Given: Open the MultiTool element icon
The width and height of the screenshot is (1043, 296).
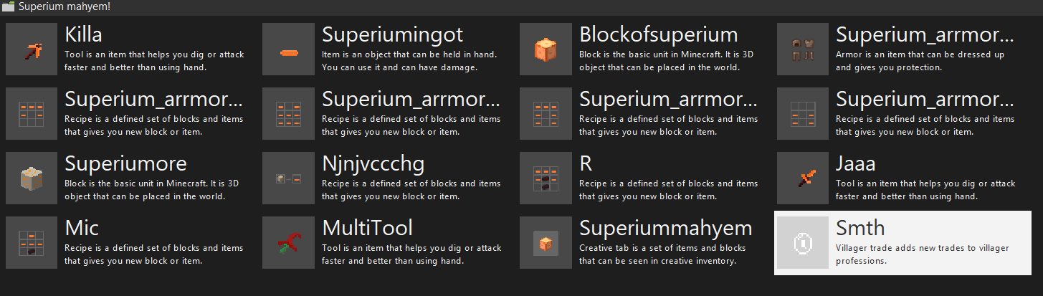Looking at the screenshot, I should click(288, 243).
